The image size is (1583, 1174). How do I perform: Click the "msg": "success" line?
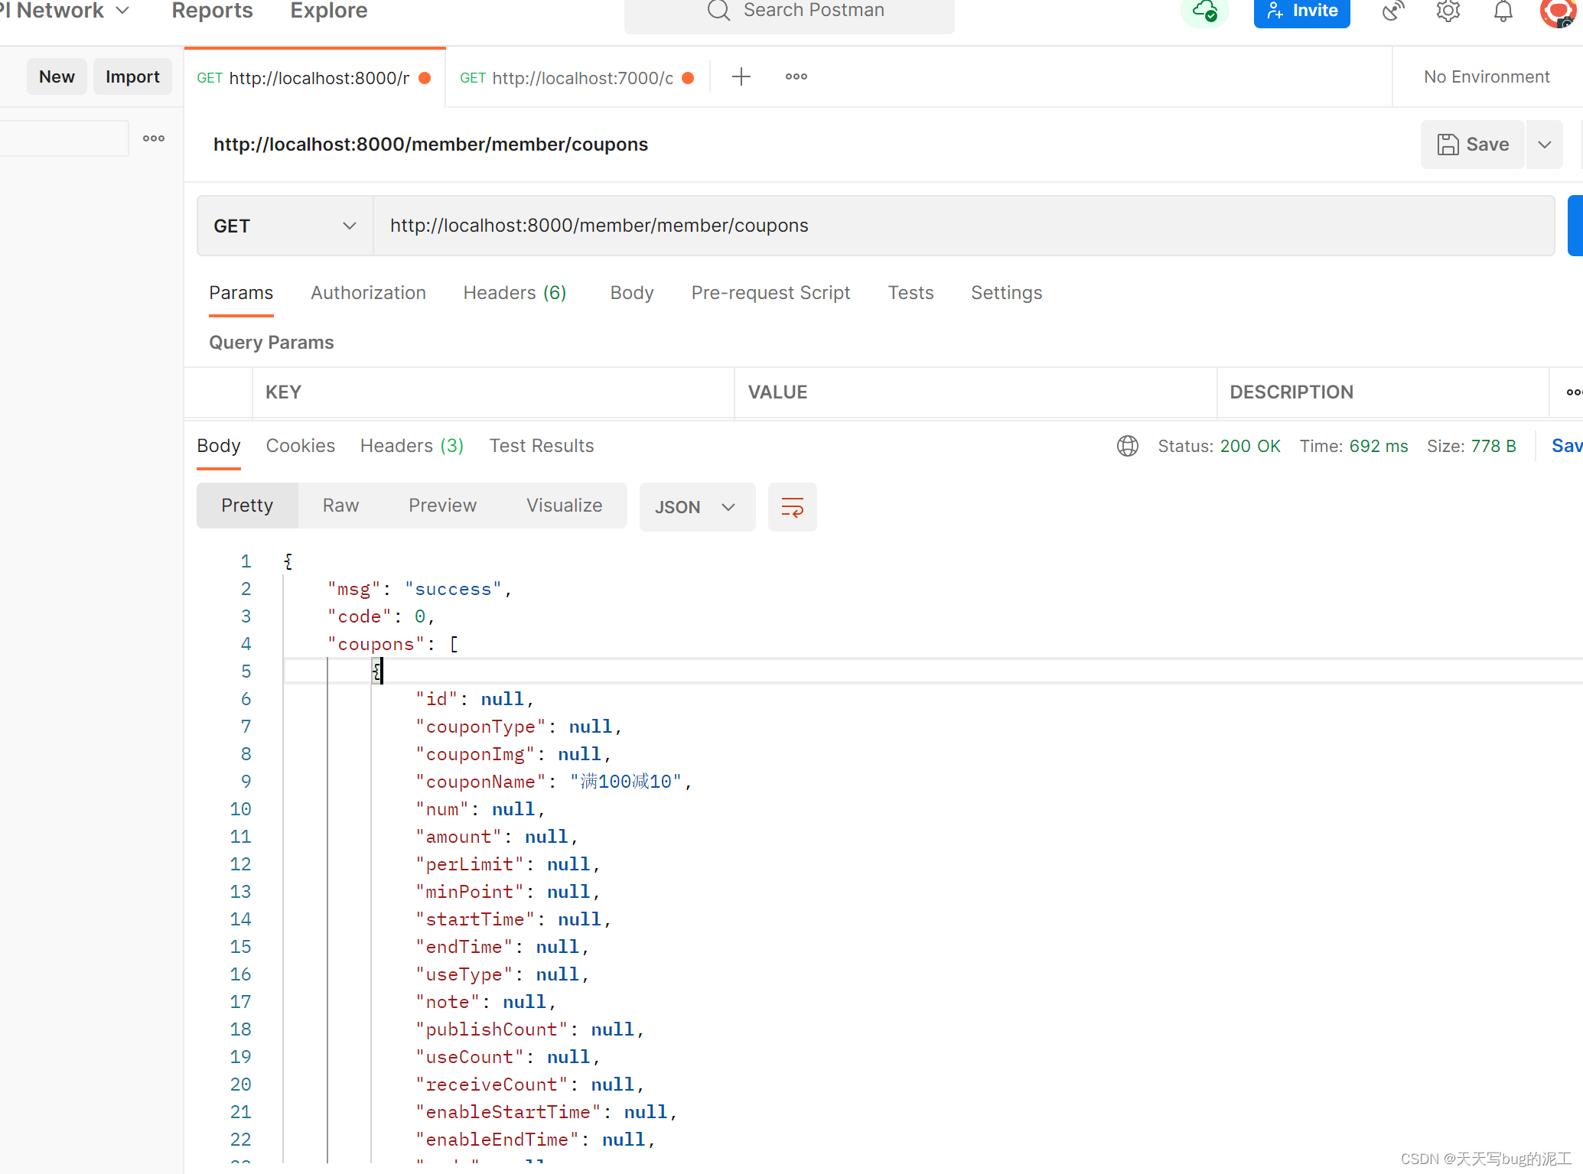(x=419, y=589)
